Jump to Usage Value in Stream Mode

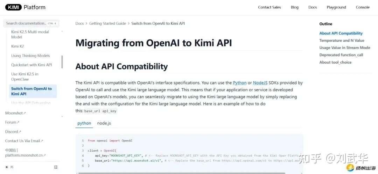coord(345,48)
